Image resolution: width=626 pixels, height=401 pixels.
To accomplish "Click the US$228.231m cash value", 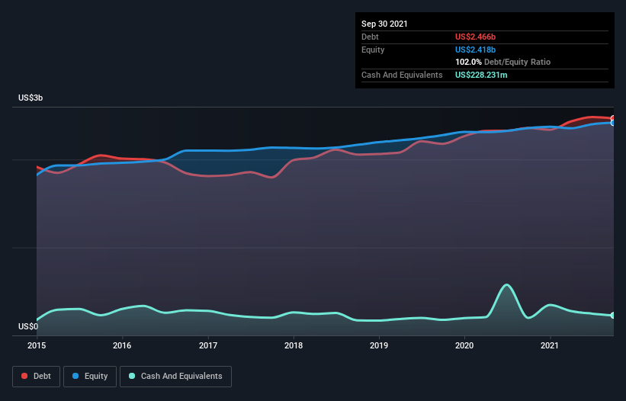I will (481, 75).
